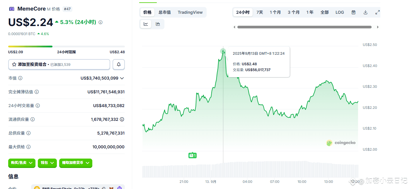Open the 24-hour change info icon
Screen dimensions: 410x189
point(101,22)
